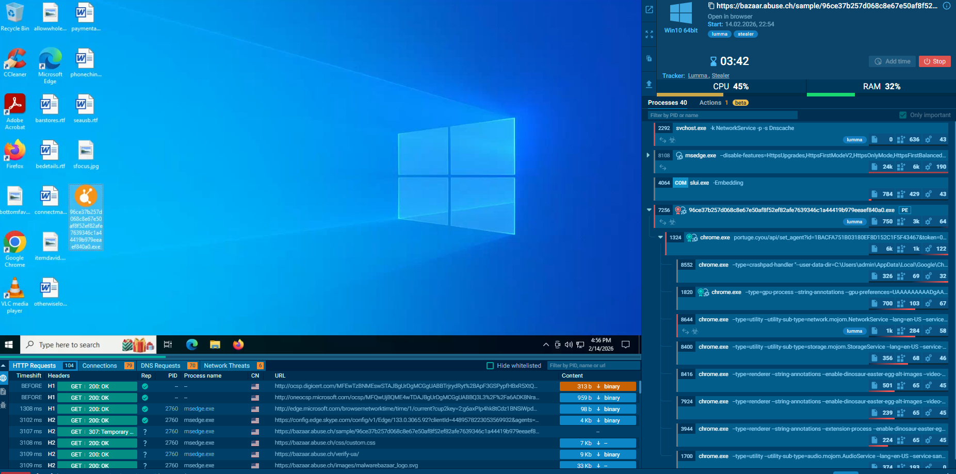The image size is (956, 474).
Task: Copy the sample URL with the copy icon
Action: 711,6
